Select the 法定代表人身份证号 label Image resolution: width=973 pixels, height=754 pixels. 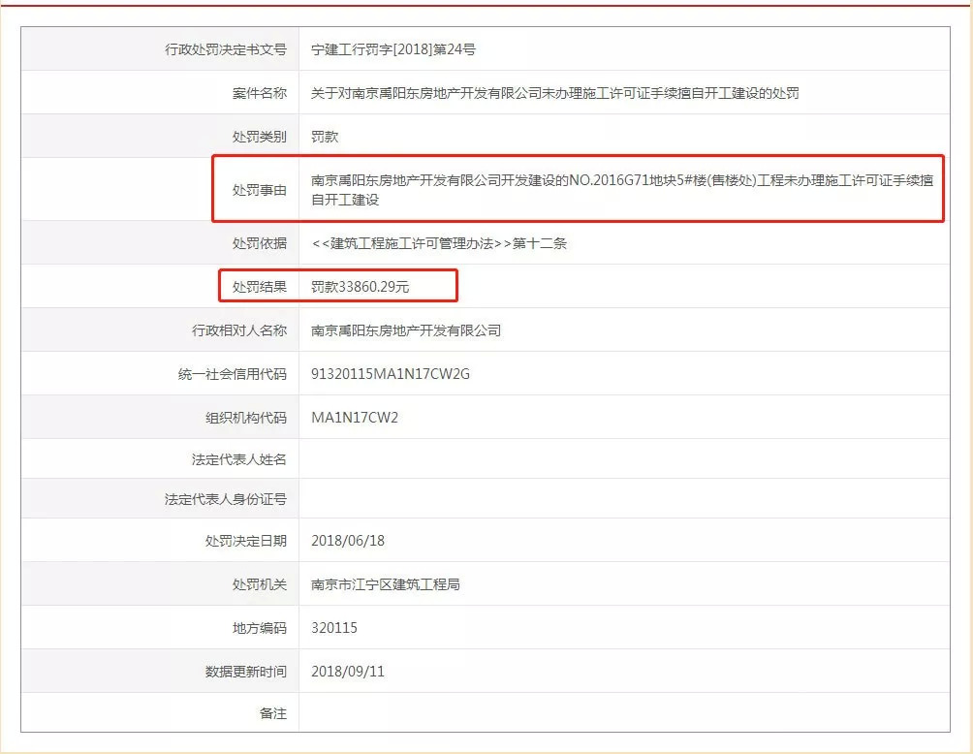point(225,499)
